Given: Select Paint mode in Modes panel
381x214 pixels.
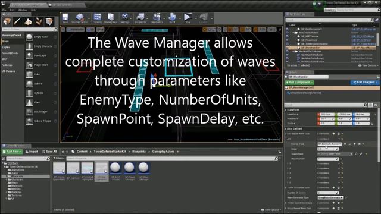Looking at the screenshot, I should 17,21.
